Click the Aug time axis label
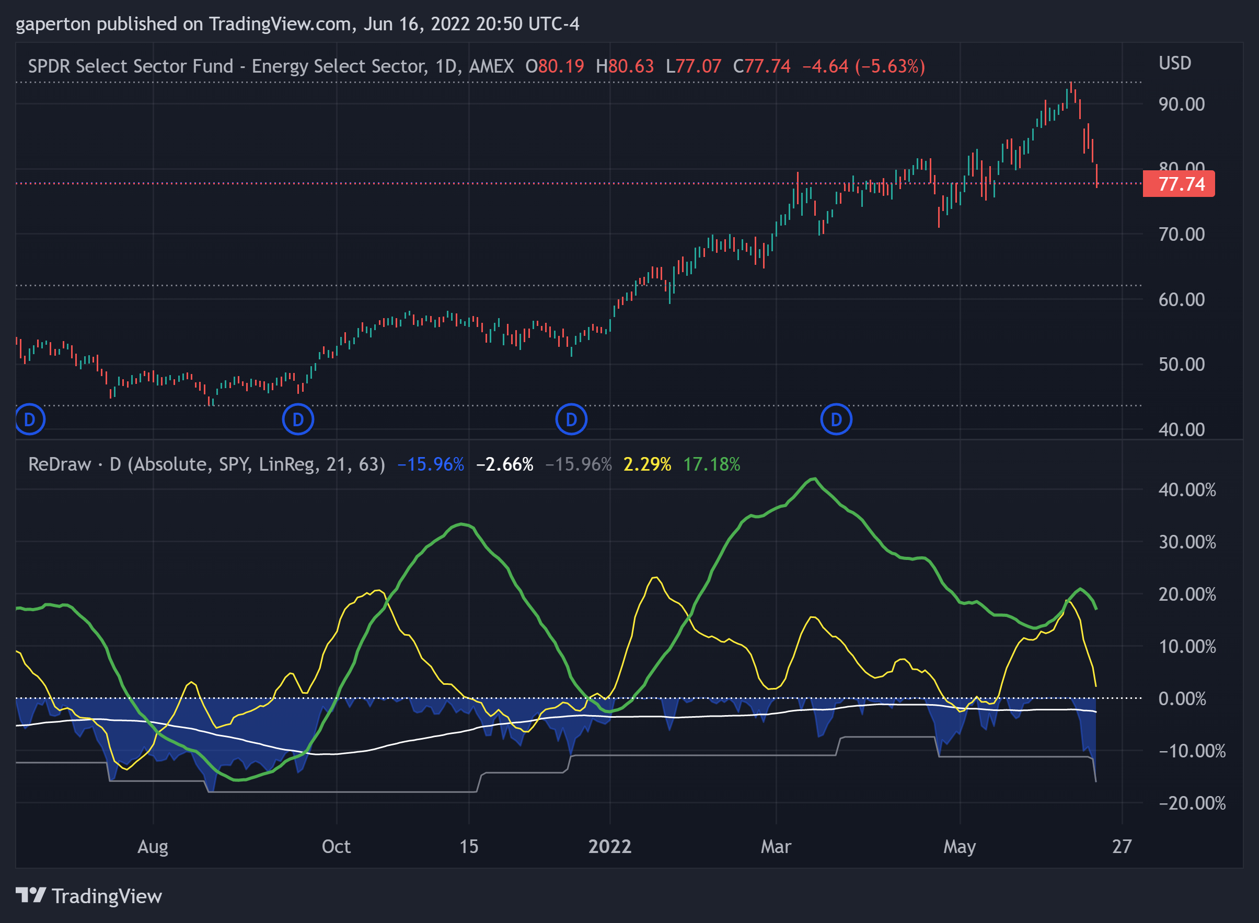Image resolution: width=1259 pixels, height=923 pixels. [153, 847]
